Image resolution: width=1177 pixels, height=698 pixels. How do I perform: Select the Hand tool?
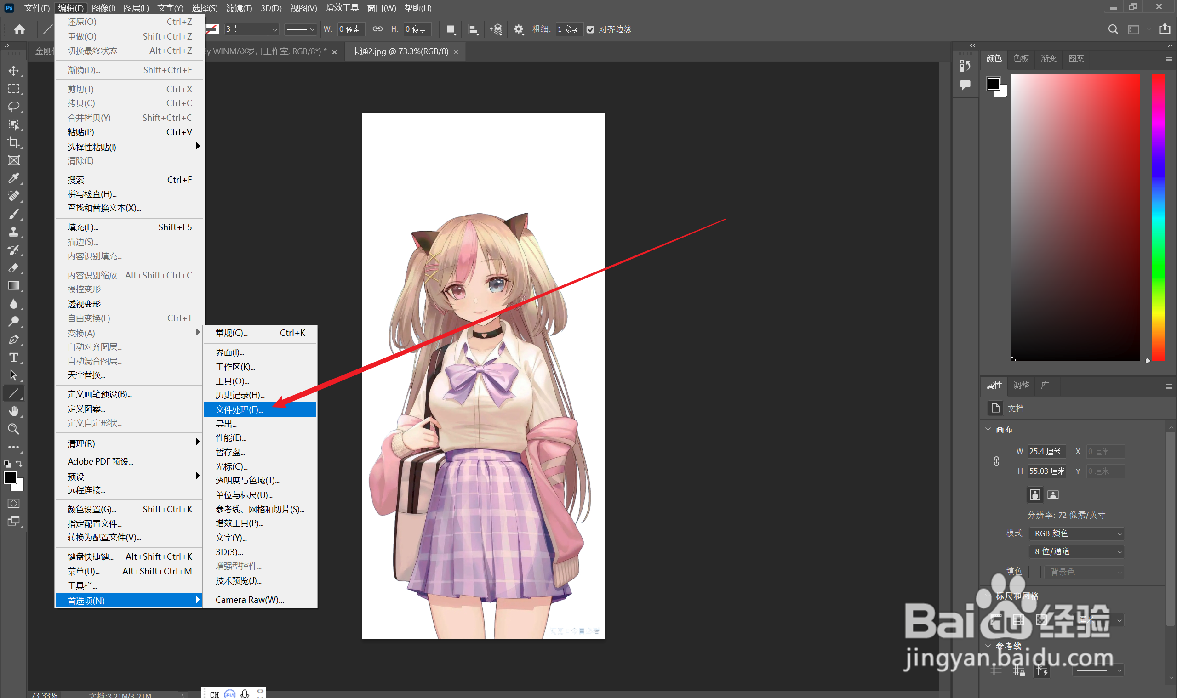tap(14, 411)
